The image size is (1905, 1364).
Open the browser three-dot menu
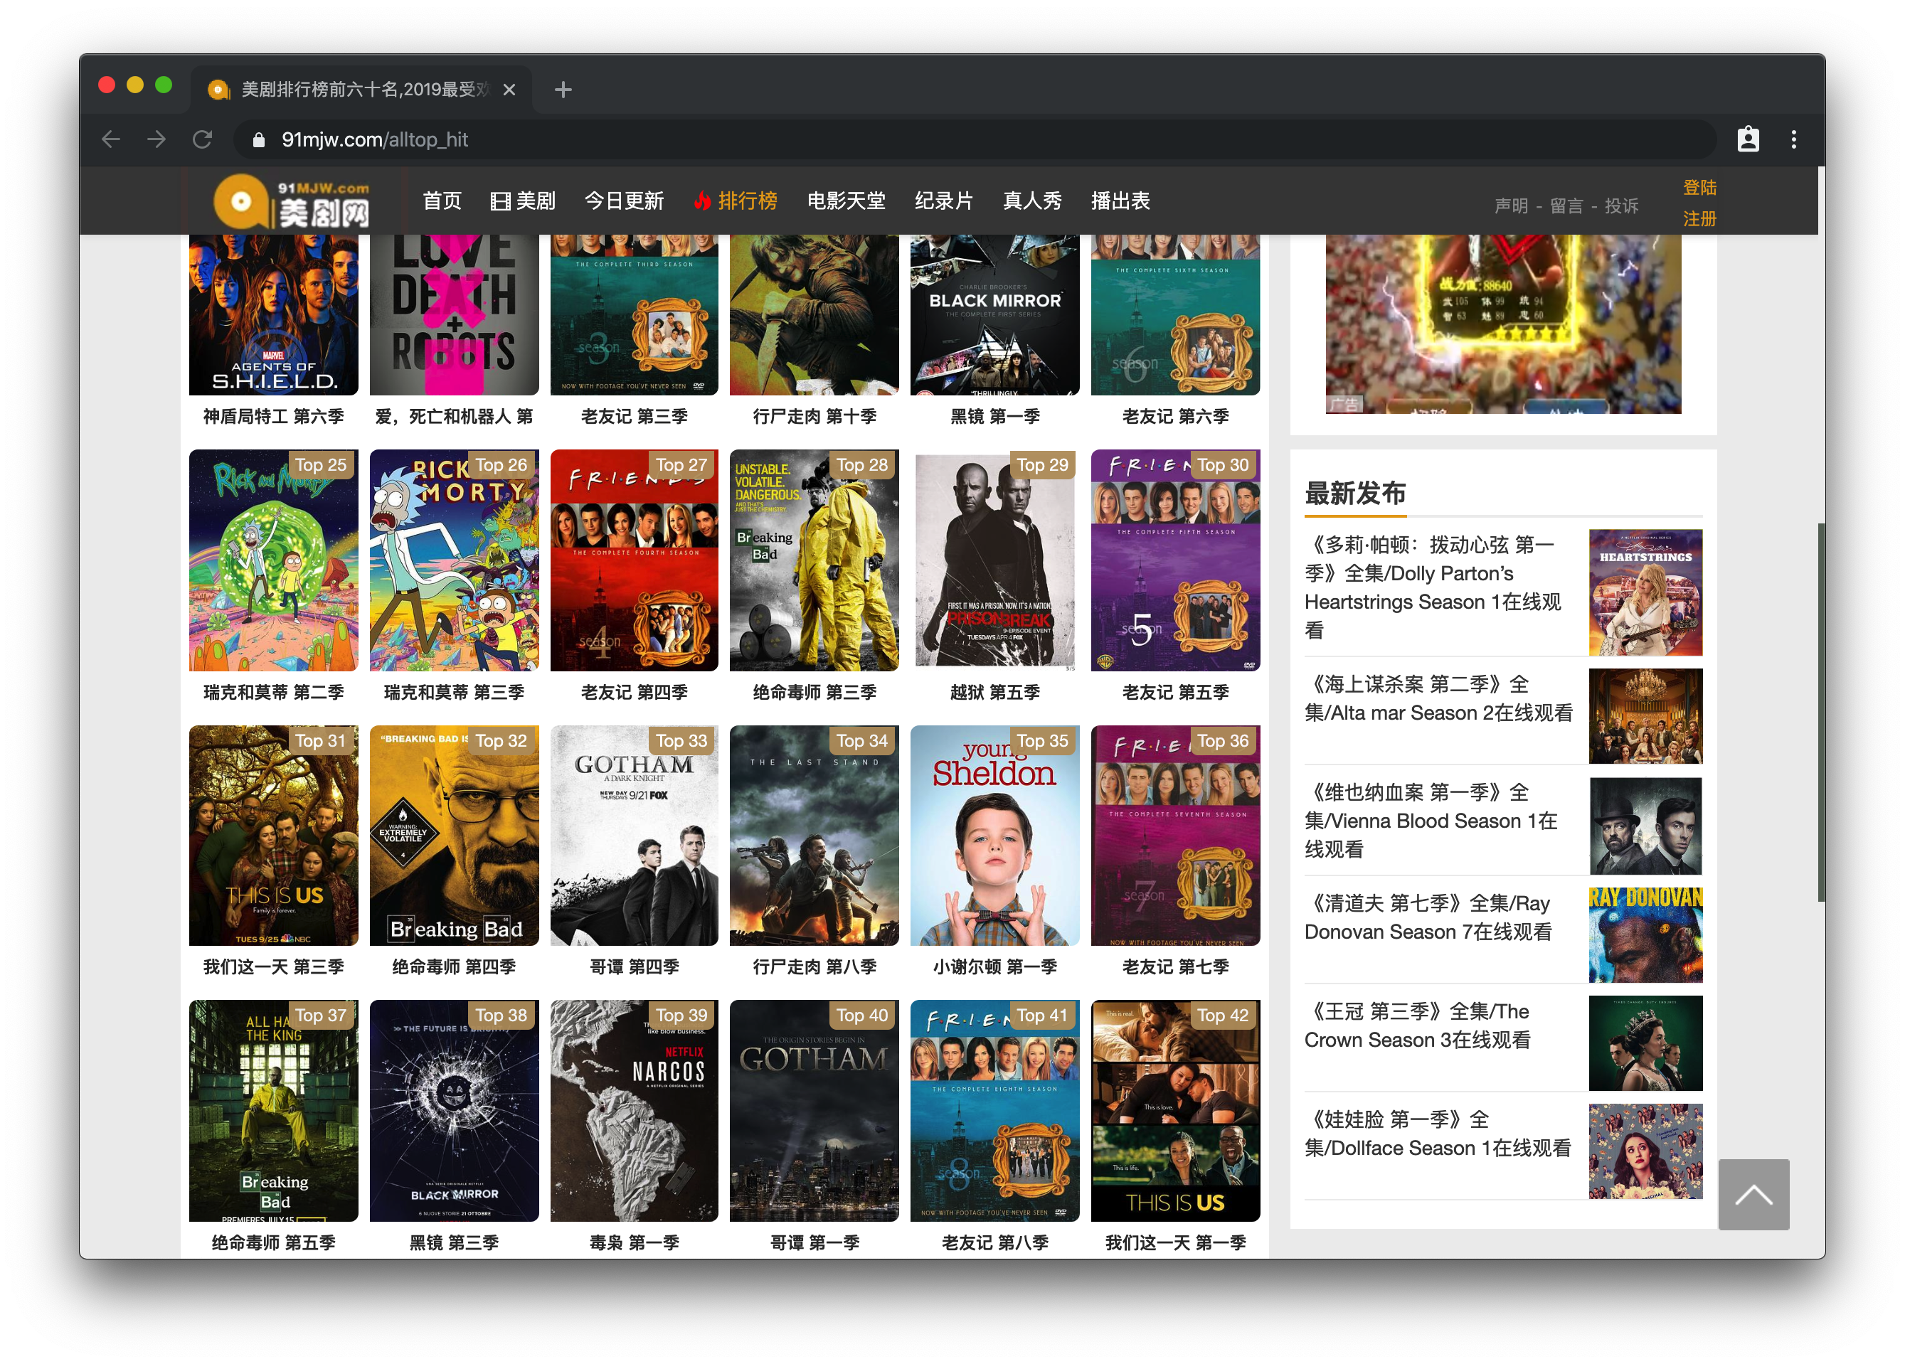pos(1793,139)
